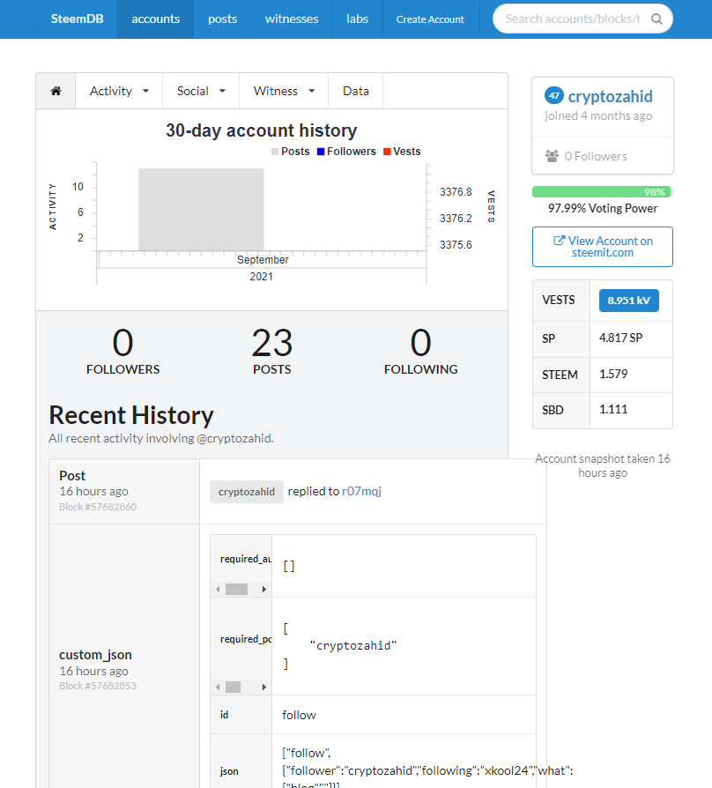Click the home icon tab

pyautogui.click(x=56, y=91)
